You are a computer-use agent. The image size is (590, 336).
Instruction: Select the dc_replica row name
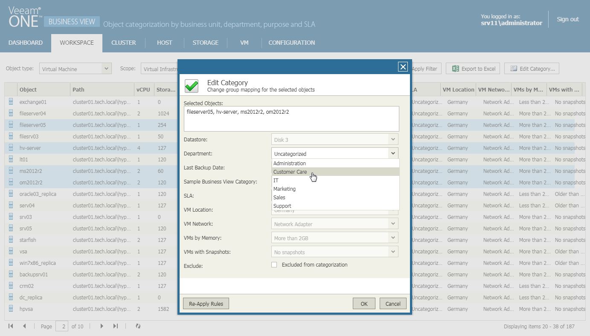point(31,298)
